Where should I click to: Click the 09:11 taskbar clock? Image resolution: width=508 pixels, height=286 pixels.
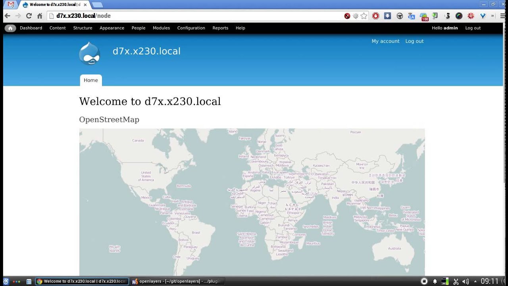[x=489, y=282]
